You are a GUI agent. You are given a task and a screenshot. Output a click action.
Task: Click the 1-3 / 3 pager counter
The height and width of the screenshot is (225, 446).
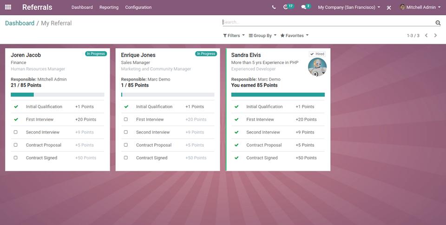click(x=413, y=36)
